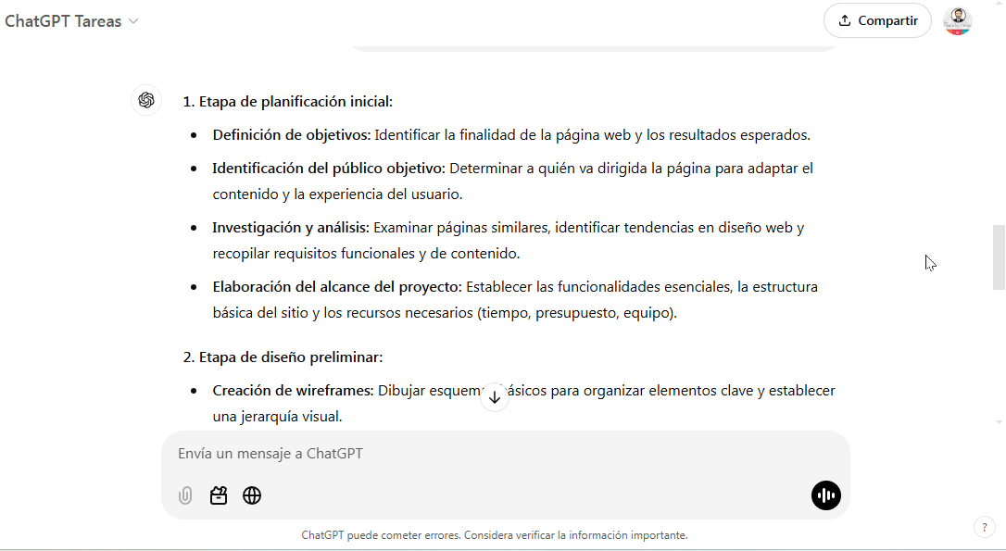Start voice mode with the waveform button
This screenshot has height=551, width=1006.
825,495
